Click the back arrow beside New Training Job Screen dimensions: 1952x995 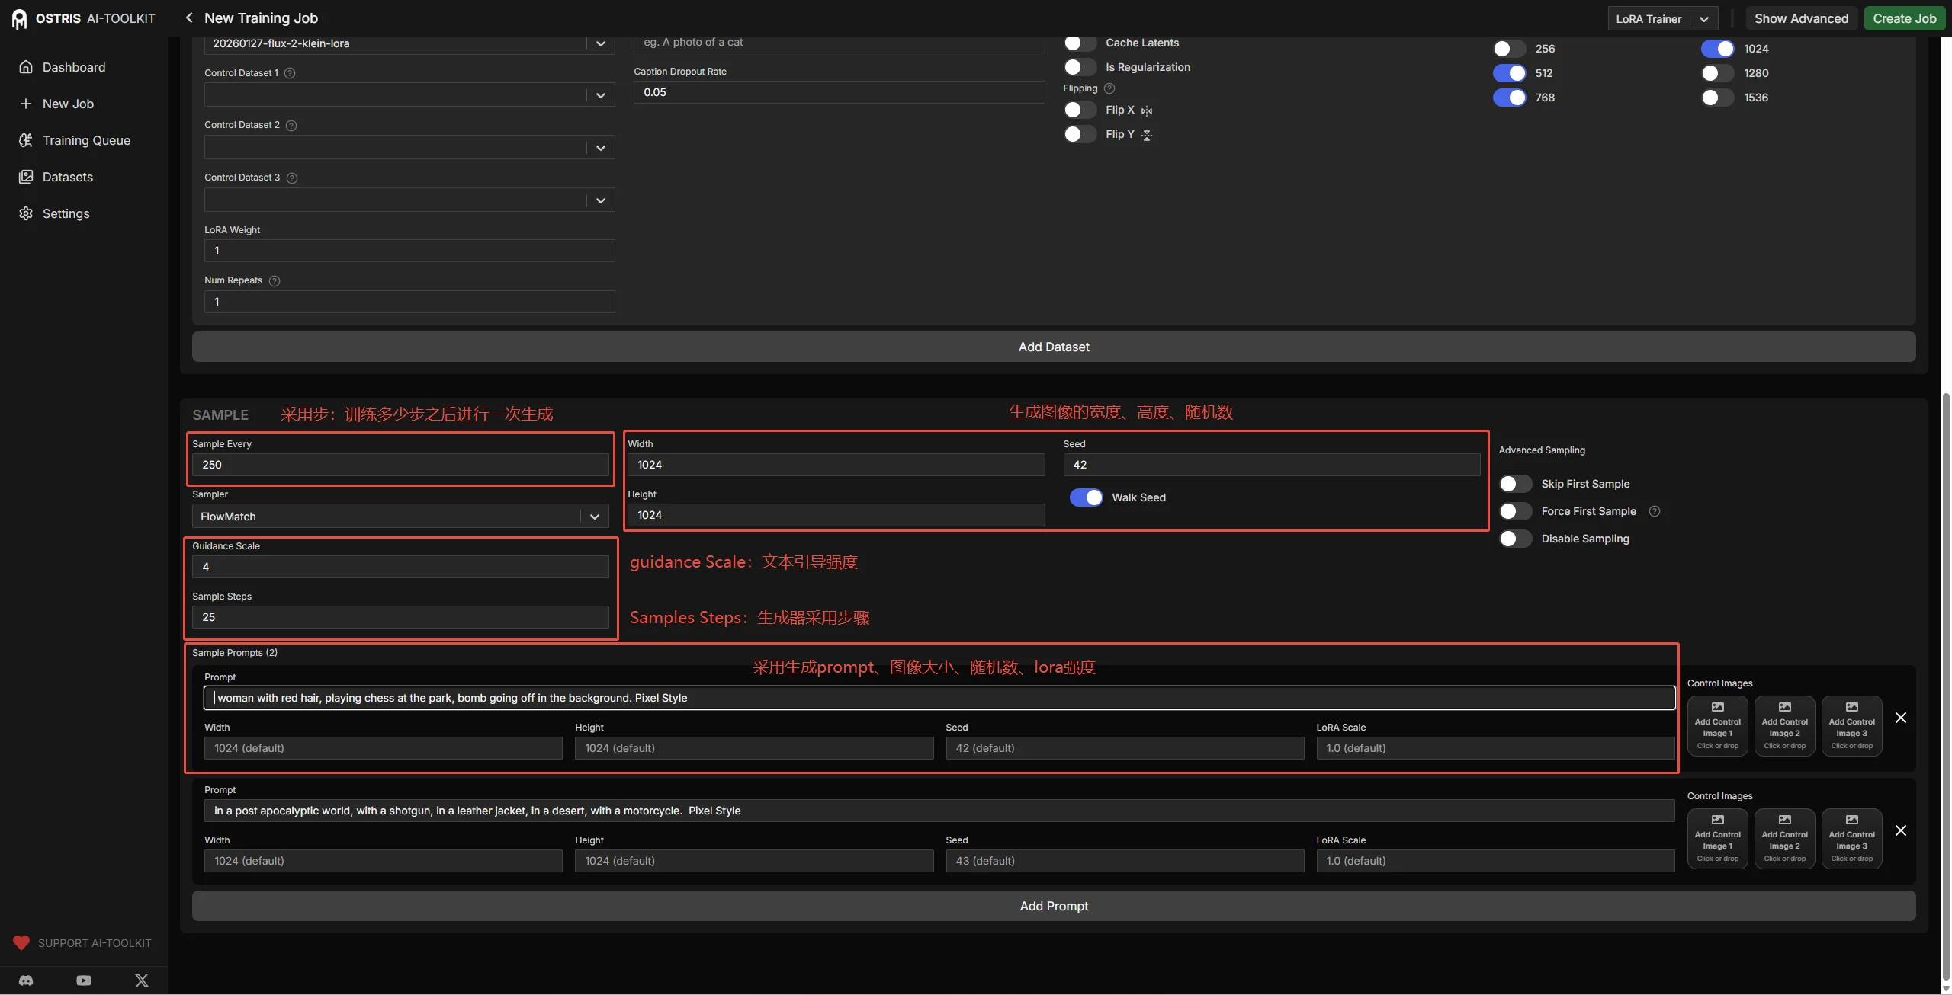188,18
